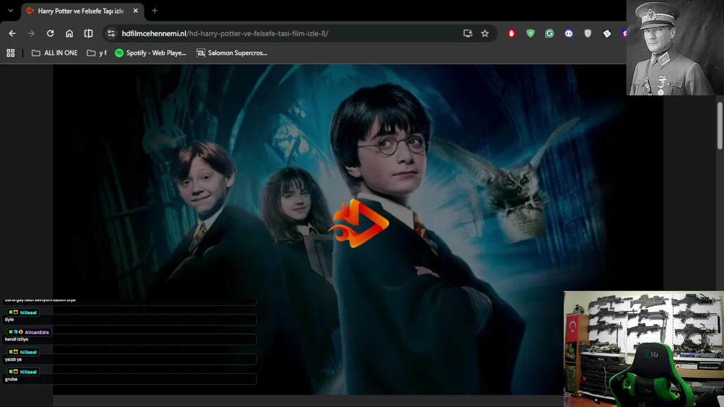Open the gray shield extension
This screenshot has width=724, height=407.
(x=588, y=33)
